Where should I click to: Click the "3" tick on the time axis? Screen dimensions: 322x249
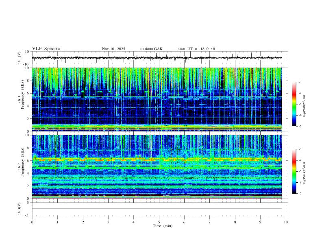[108, 222]
